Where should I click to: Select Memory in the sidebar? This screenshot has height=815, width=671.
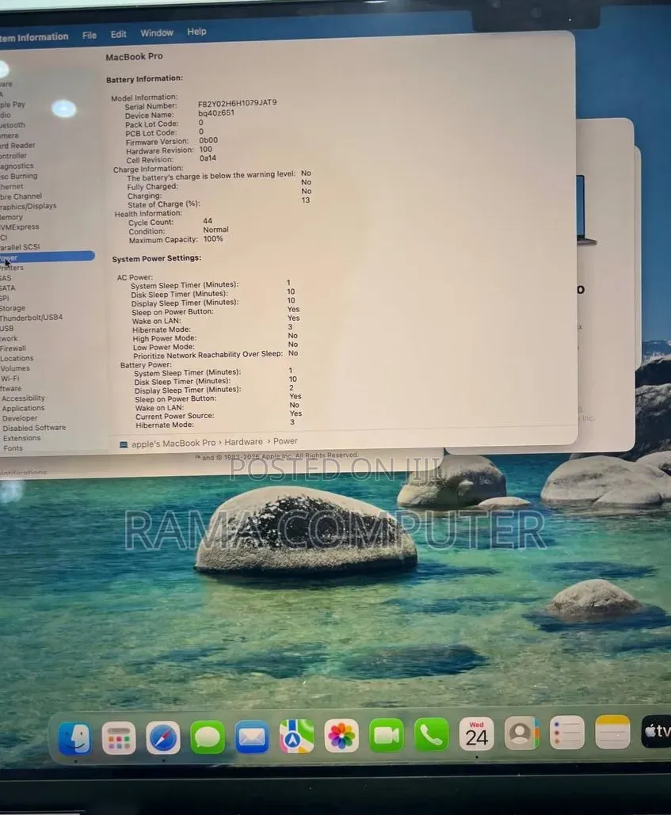pos(11,217)
